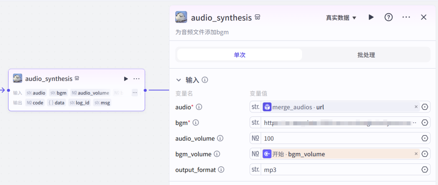Switch to the 单次 tab
The image size is (438, 185).
click(240, 55)
